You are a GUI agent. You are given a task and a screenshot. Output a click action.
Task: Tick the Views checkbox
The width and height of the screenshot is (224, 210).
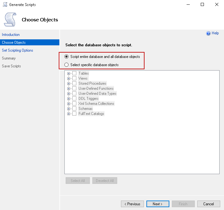pyautogui.click(x=74, y=78)
